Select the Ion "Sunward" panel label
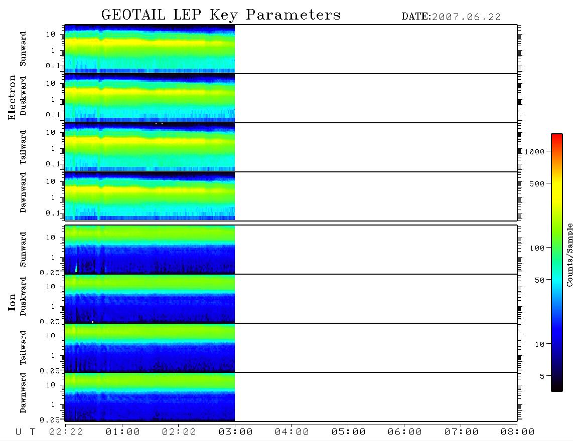The width and height of the screenshot is (573, 441). coord(23,250)
